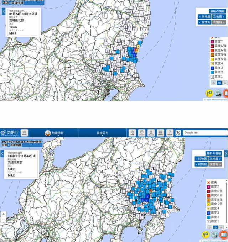Click the magnifier map icon on lower map
This screenshot has width=228, height=242.
(215, 235)
